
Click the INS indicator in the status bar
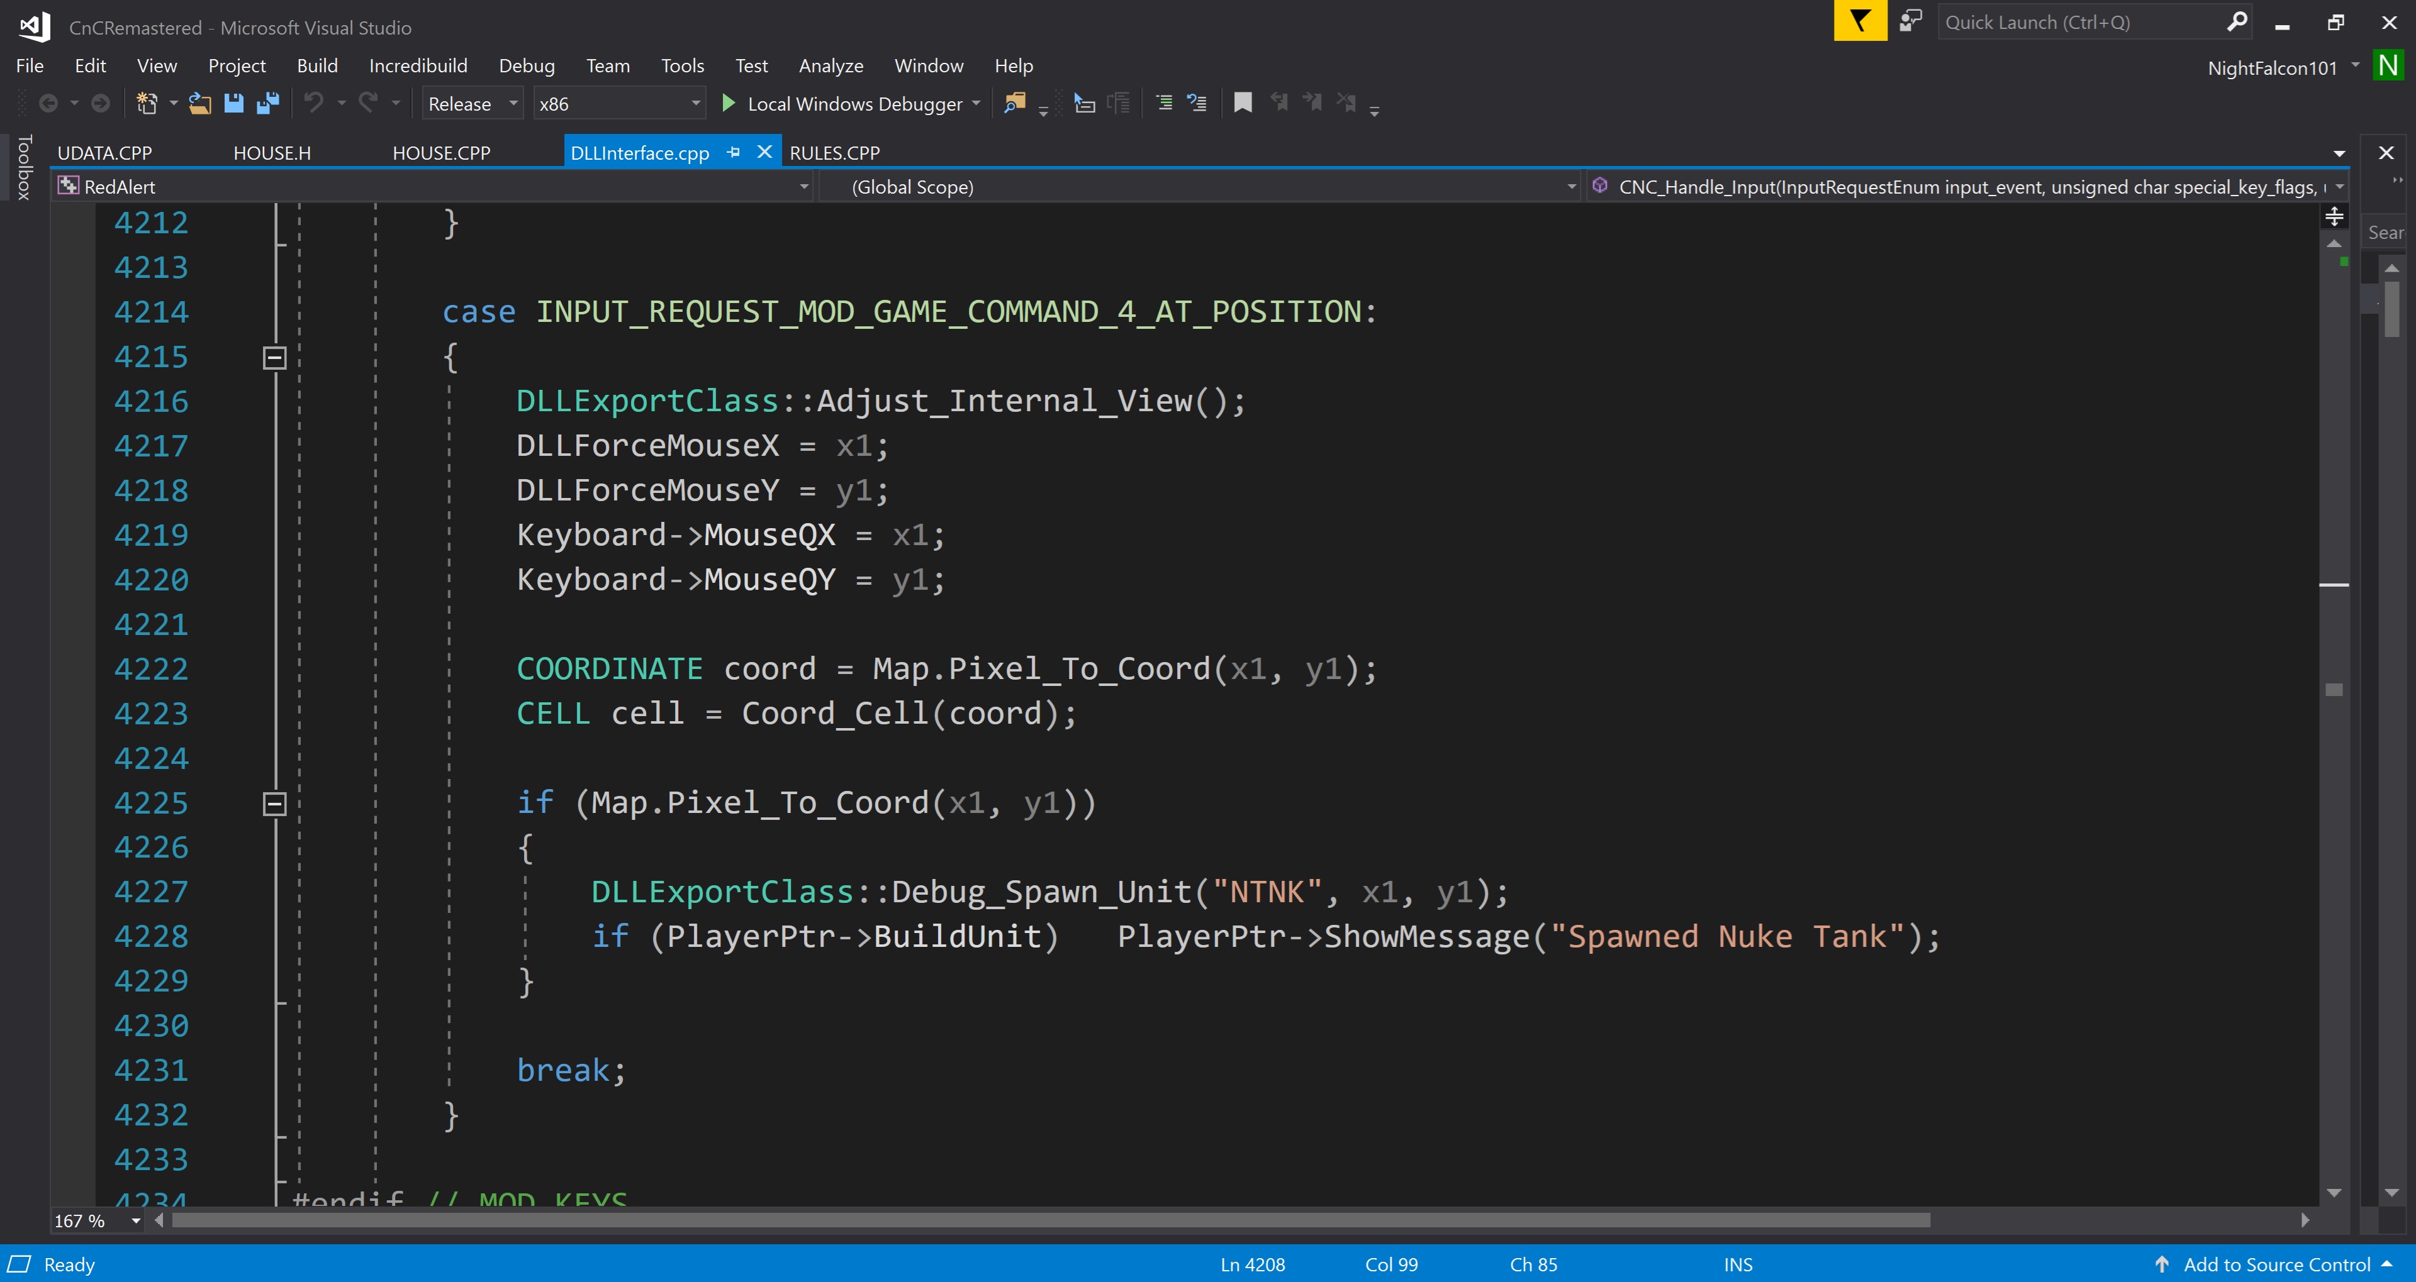point(1738,1264)
